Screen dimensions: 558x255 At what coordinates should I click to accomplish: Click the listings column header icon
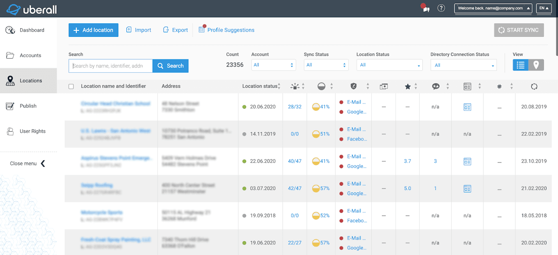(x=295, y=86)
